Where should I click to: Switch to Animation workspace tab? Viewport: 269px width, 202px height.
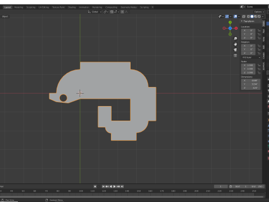click(x=84, y=7)
